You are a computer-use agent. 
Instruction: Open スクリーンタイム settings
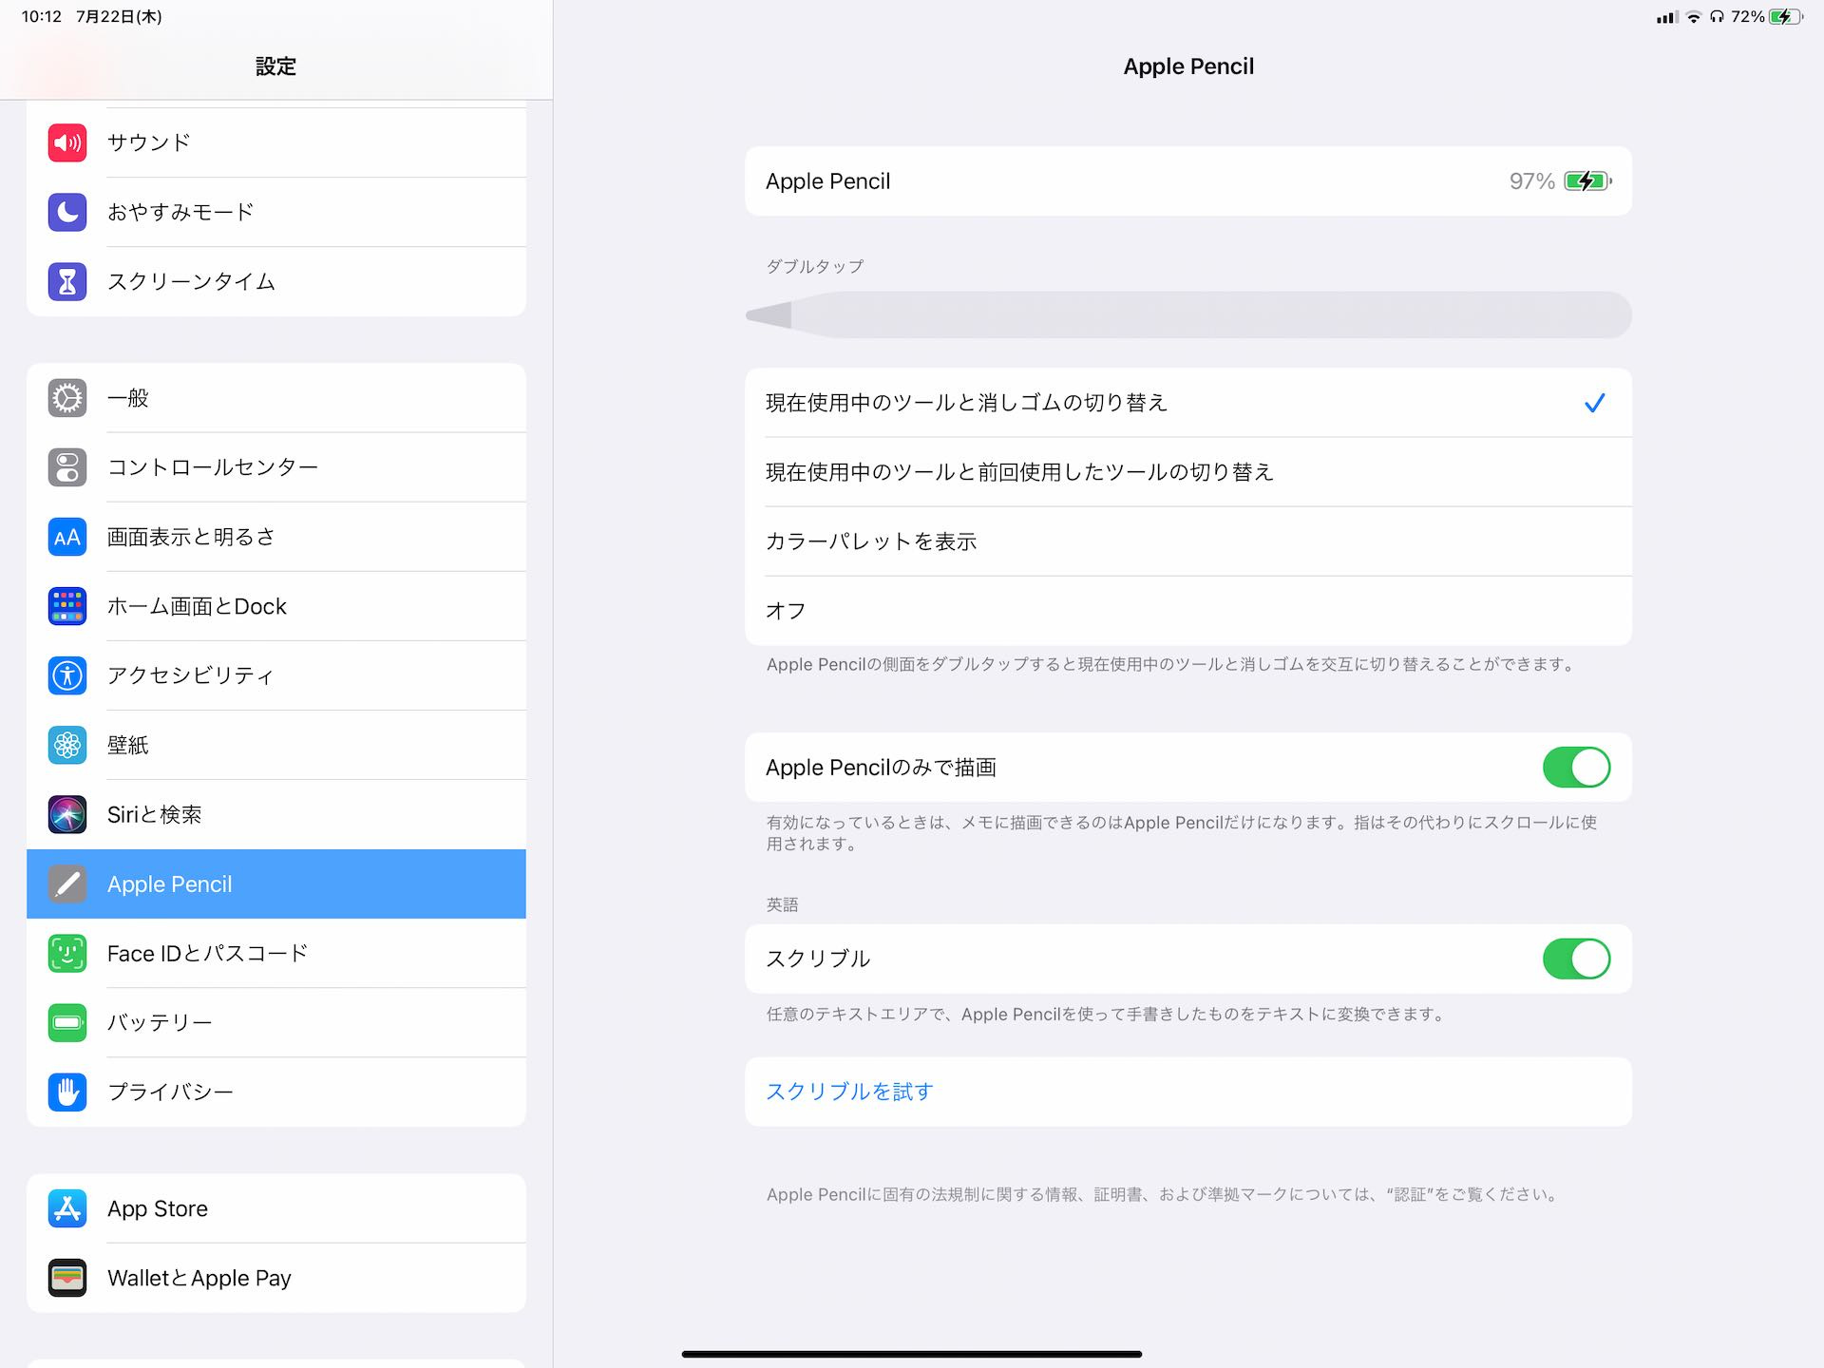pyautogui.click(x=276, y=281)
